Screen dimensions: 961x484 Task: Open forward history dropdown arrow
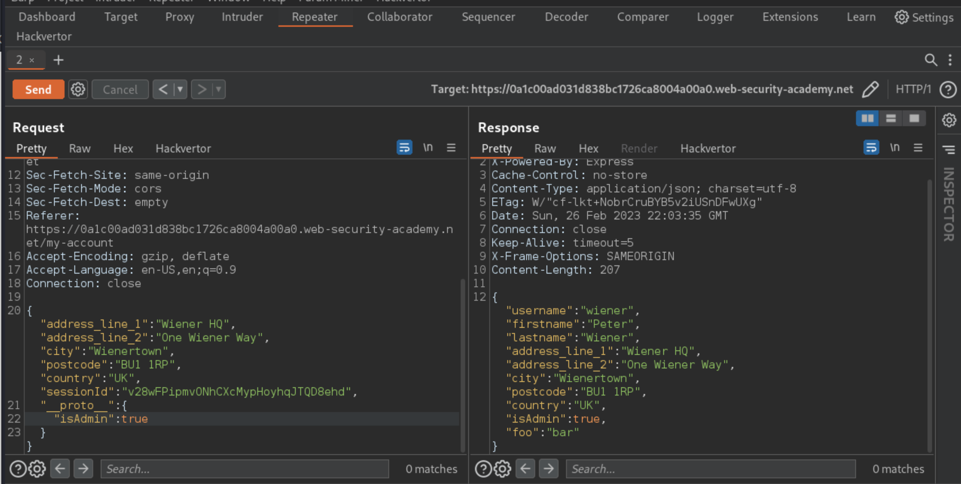pyautogui.click(x=219, y=90)
